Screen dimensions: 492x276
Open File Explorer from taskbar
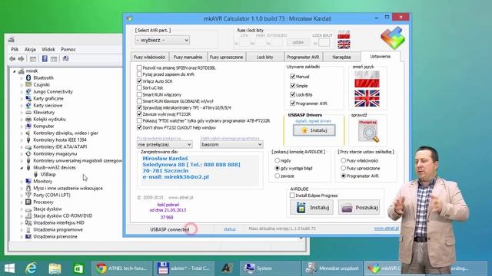coord(55,268)
